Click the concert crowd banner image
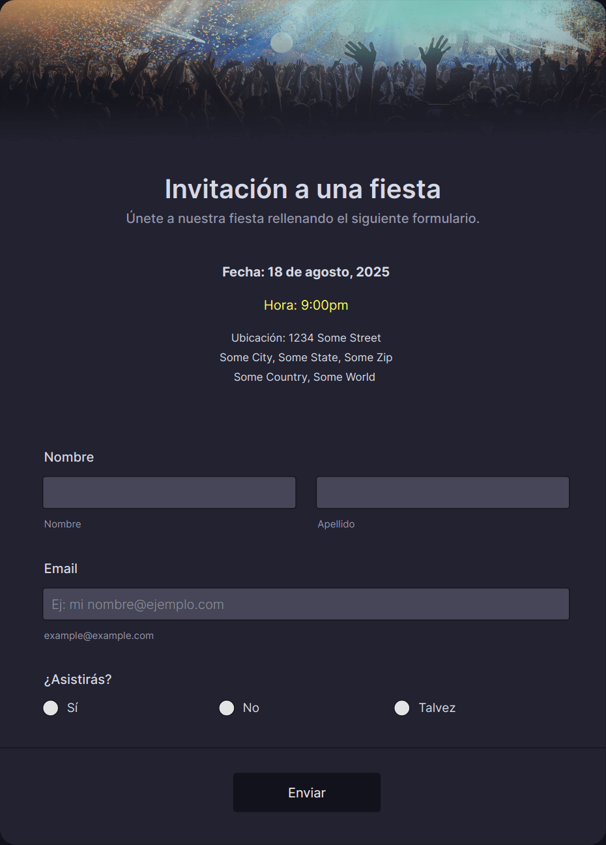Screen dimensions: 606x845 pyautogui.click(x=303, y=65)
